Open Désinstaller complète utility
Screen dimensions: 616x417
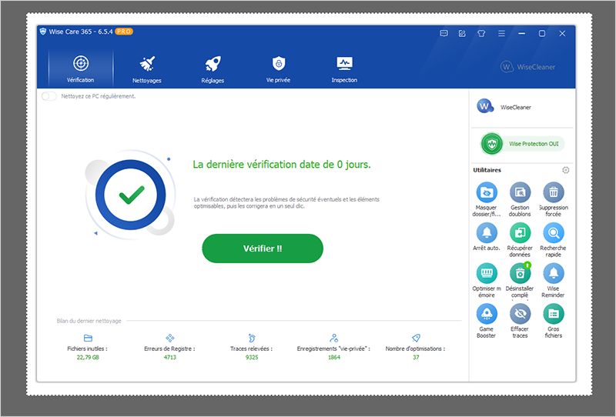[520, 280]
